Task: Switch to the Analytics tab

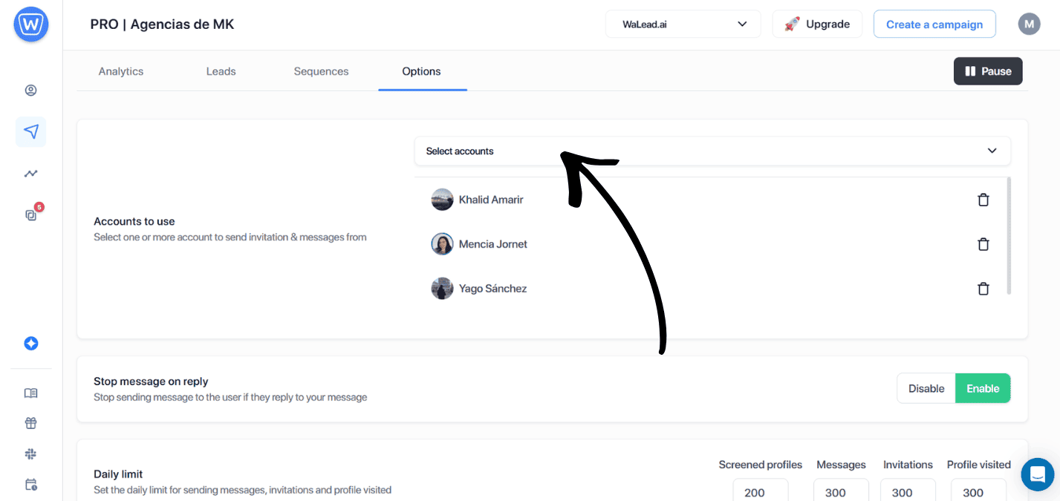Action: click(121, 71)
